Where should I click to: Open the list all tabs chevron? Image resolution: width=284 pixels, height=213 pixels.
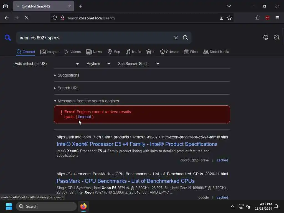[229, 6]
